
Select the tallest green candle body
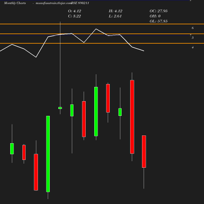[x=48, y=154]
